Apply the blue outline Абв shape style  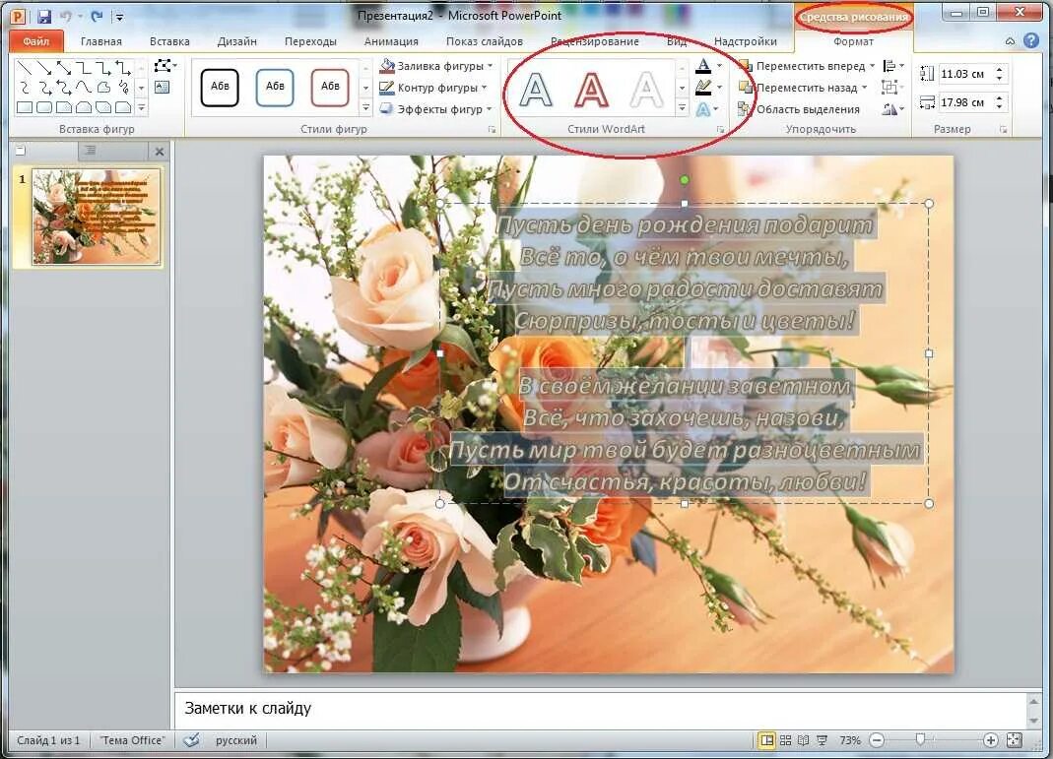click(x=275, y=88)
